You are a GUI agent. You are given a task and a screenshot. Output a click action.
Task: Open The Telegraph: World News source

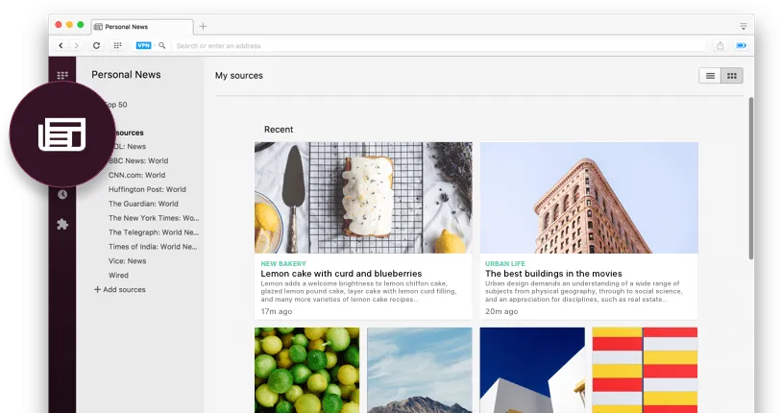(x=154, y=232)
